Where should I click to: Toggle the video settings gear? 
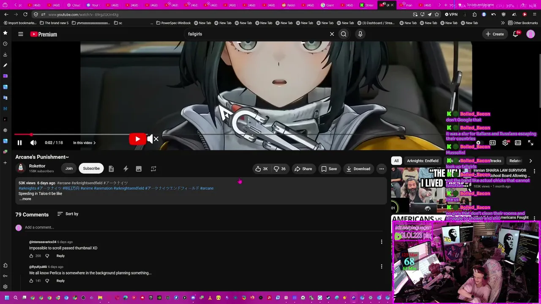[505, 143]
